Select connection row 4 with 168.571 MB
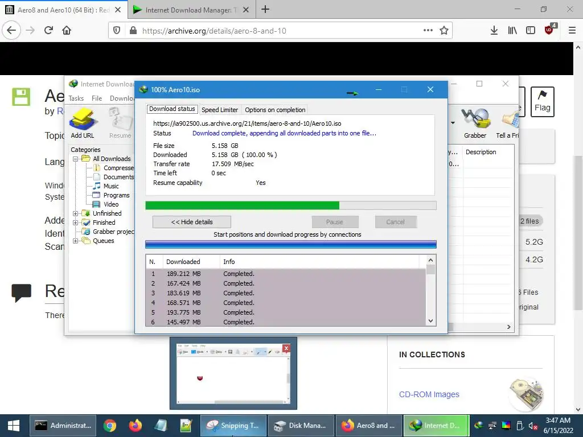This screenshot has width=583, height=437. (286, 303)
